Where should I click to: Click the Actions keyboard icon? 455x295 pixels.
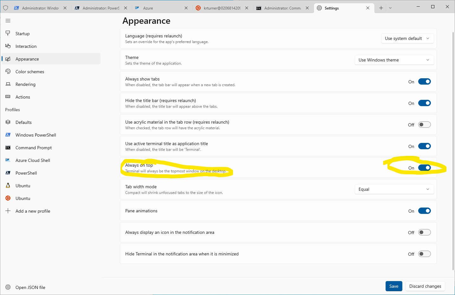pos(8,97)
